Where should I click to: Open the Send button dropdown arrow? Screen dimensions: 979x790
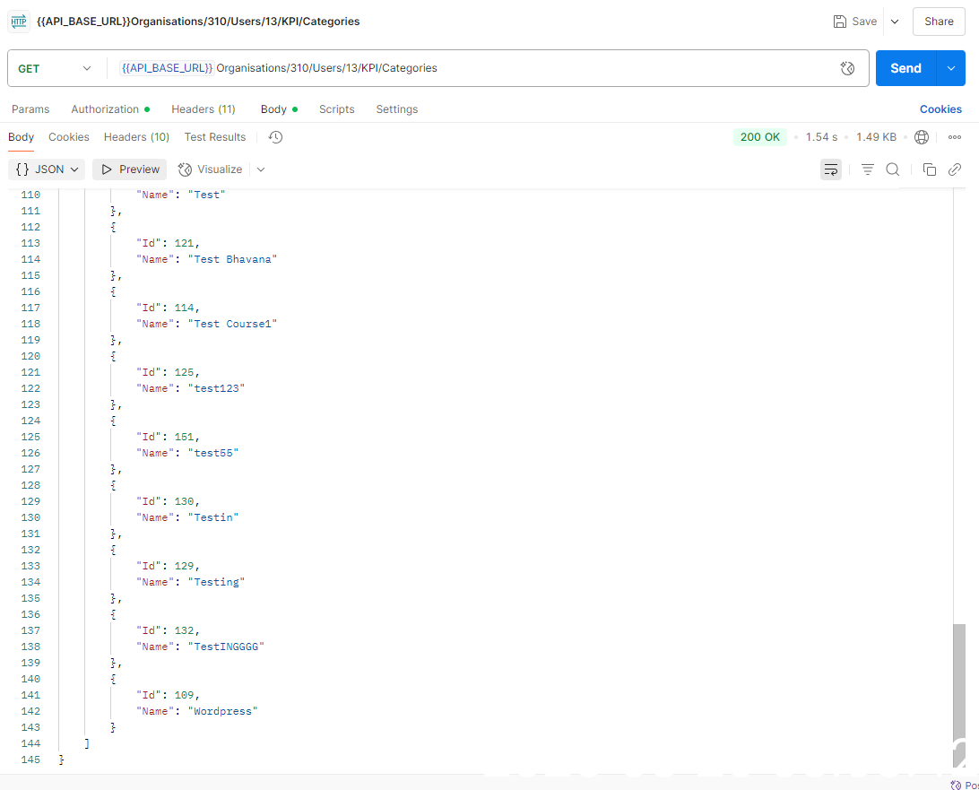coord(950,68)
